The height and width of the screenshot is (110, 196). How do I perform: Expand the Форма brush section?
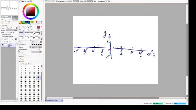(21, 57)
